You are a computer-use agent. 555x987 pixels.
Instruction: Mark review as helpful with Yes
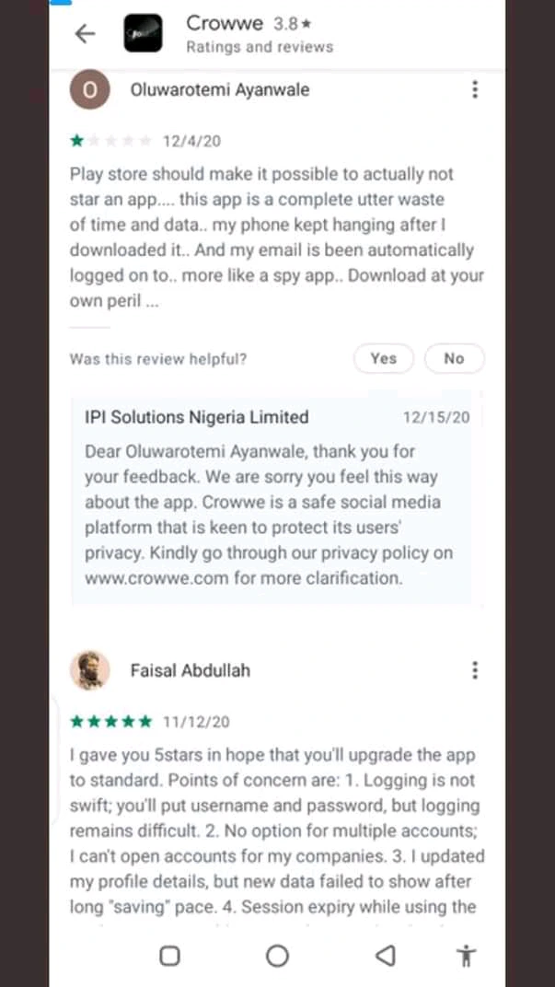(x=383, y=359)
